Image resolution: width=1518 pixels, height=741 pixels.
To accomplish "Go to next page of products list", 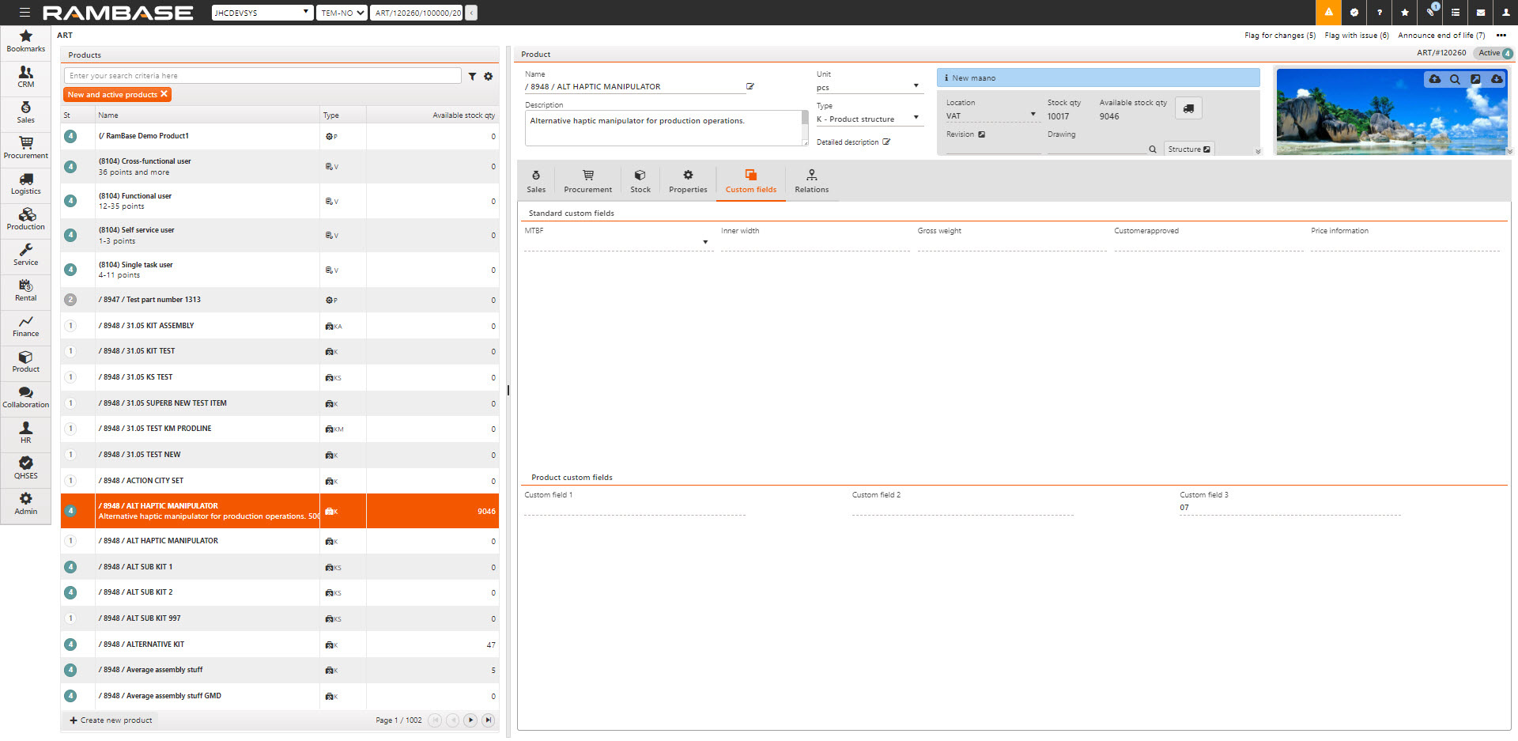I will point(470,720).
